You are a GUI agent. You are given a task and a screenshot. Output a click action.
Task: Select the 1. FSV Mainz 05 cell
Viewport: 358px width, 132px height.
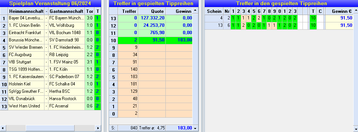(x=67, y=62)
